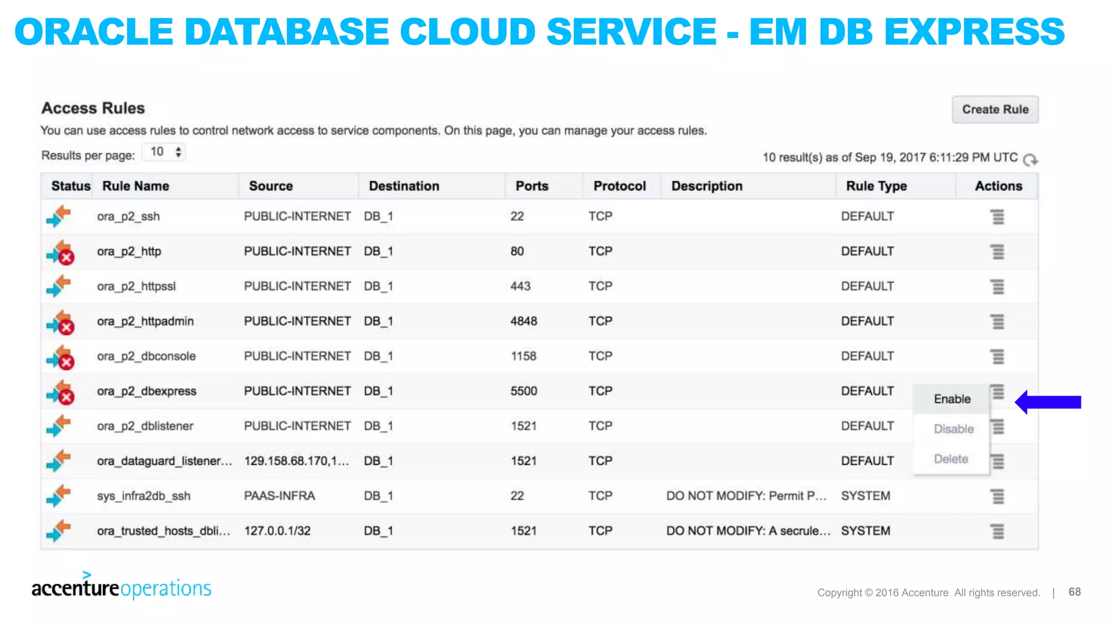
Task: Refresh the access rules results
Action: click(x=1030, y=159)
